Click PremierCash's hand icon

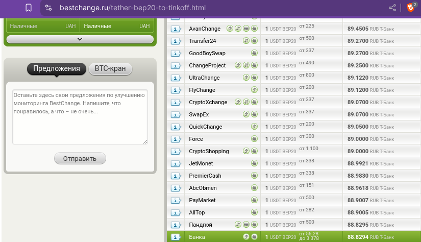point(254,176)
